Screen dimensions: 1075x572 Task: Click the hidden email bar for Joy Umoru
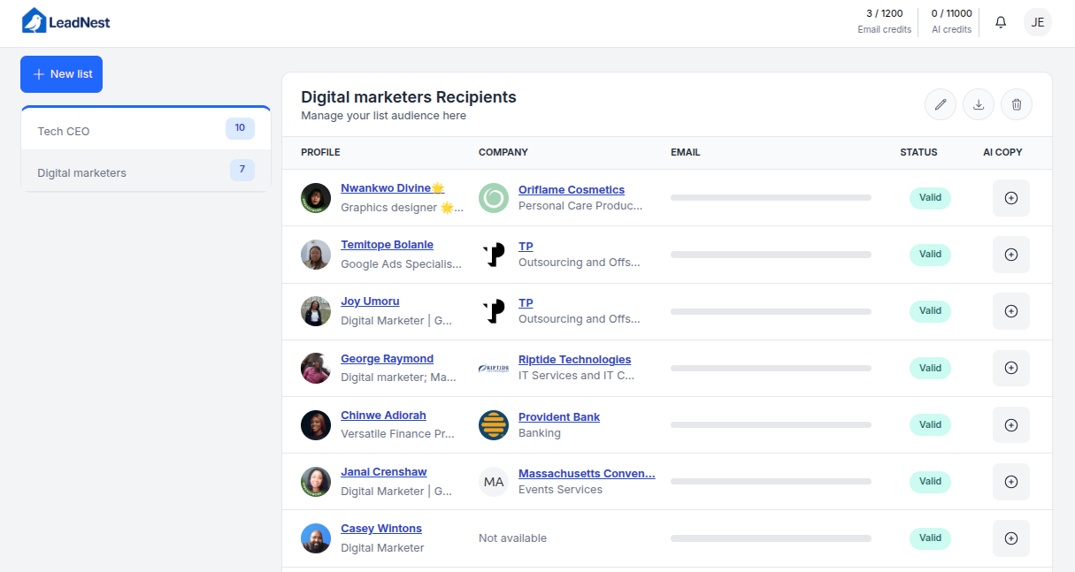[771, 311]
